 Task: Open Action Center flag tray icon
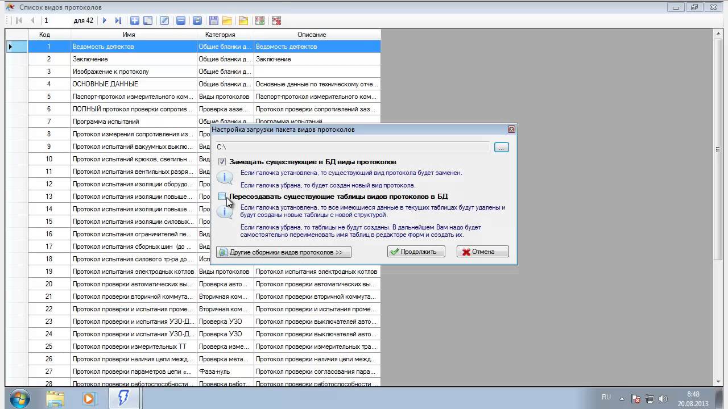pos(636,399)
